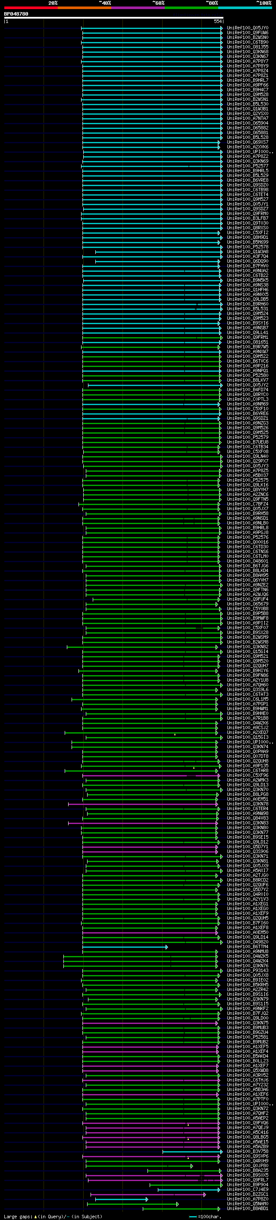The height and width of the screenshot is (1220, 276).
Task: Click the red 20% identity color segment
Action: (x=31, y=8)
